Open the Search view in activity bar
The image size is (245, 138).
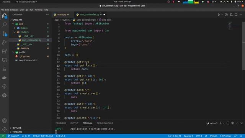[x=4, y=25]
